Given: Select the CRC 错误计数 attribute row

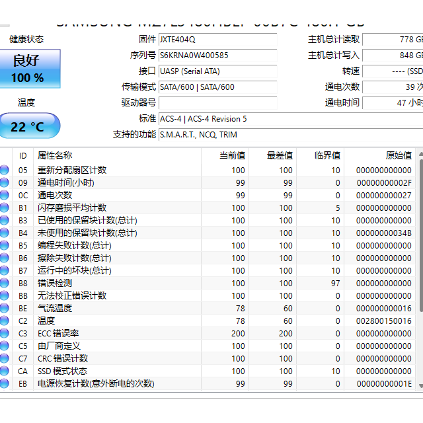Looking at the screenshot, I should click(x=208, y=358).
